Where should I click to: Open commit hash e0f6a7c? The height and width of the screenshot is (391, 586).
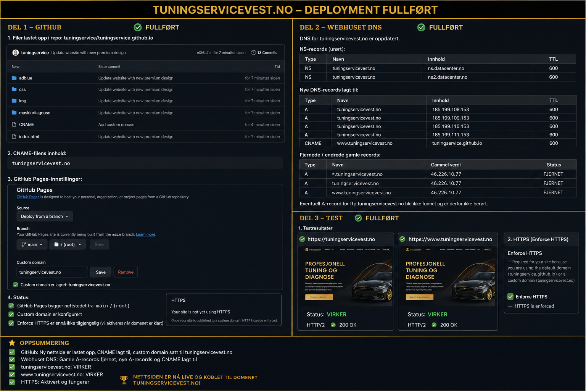[204, 53]
